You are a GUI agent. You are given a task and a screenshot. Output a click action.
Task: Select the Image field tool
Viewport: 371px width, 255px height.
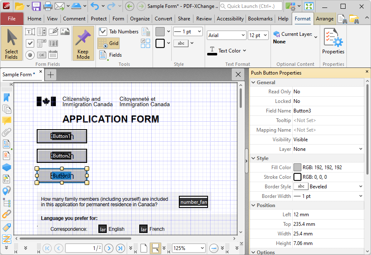65,32
